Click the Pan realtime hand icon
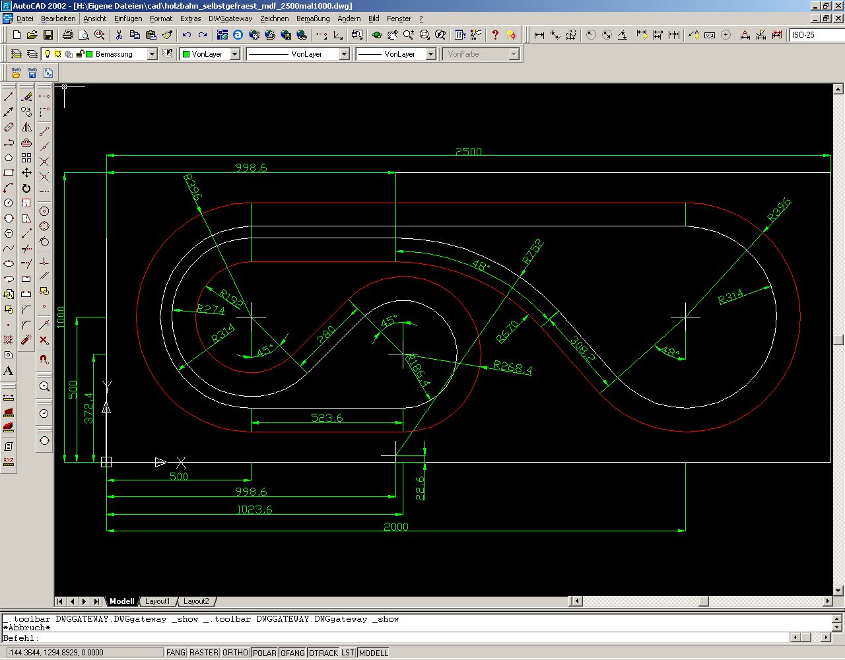The height and width of the screenshot is (660, 845). (392, 35)
